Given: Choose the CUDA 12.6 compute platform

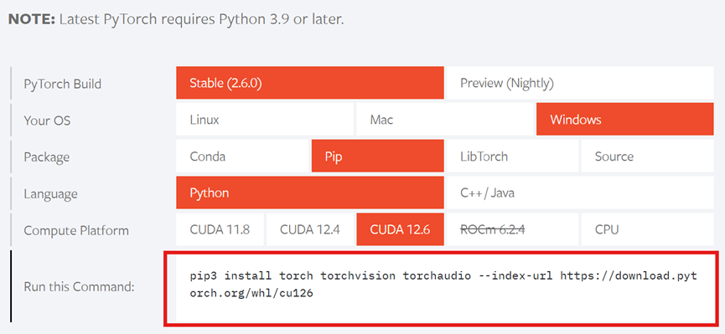Looking at the screenshot, I should click(401, 229).
